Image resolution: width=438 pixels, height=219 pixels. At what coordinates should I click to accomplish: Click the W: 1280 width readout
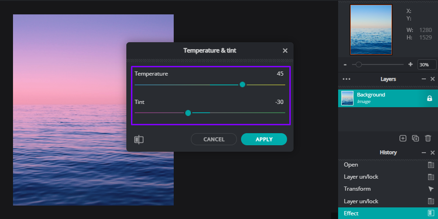point(419,30)
